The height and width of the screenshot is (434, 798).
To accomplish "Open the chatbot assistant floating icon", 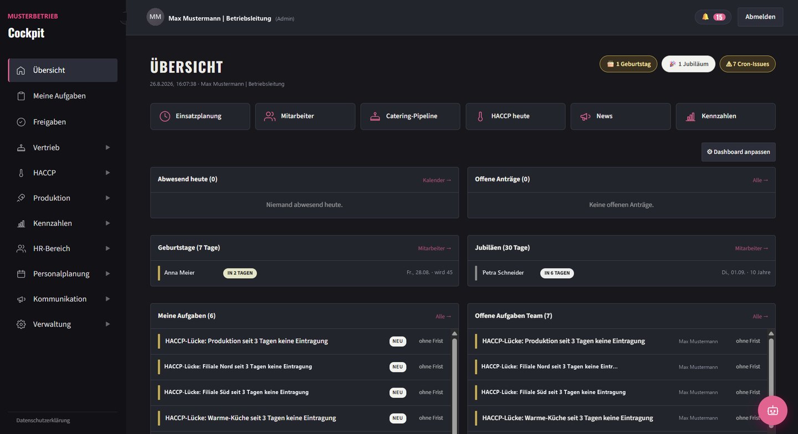I will (x=773, y=410).
